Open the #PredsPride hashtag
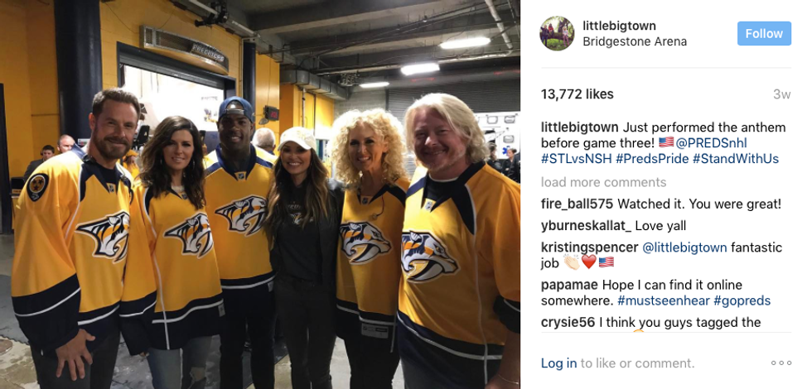 coord(652,159)
